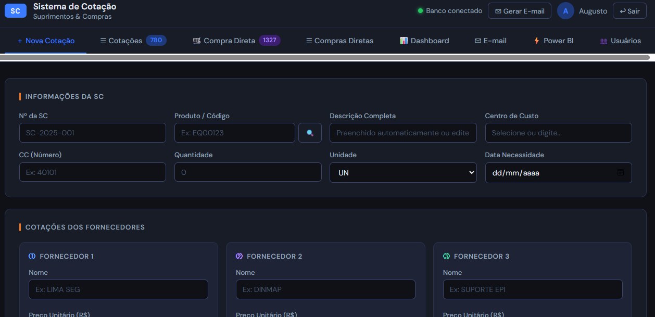This screenshot has width=655, height=317.
Task: Click the green Banco conectado status dot
Action: pos(420,11)
